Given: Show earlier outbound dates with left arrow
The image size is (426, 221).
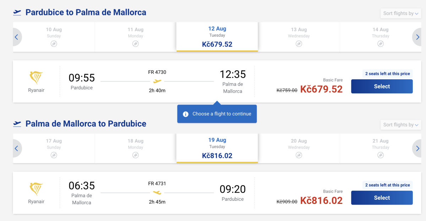Looking at the screenshot, I should tap(17, 37).
